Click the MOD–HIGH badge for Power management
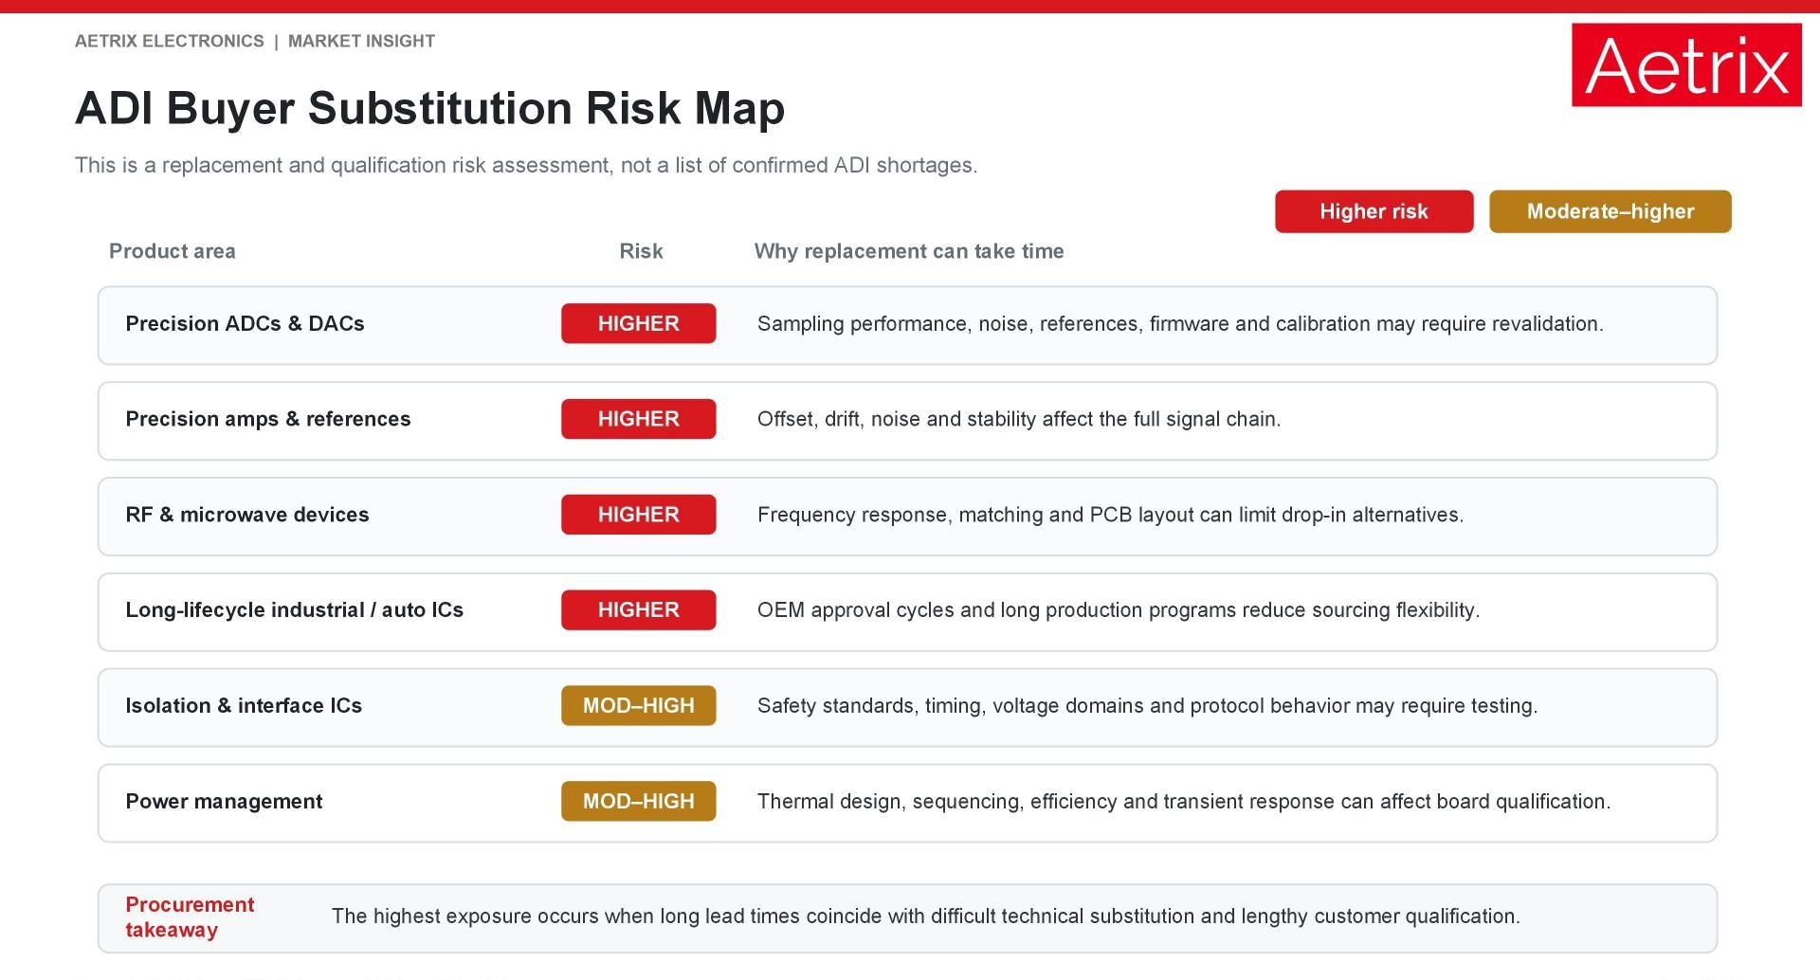Screen dimensions: 1820x980 (638, 801)
